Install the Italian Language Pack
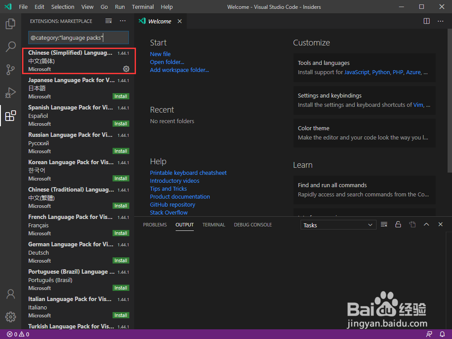The height and width of the screenshot is (339, 452). (121, 315)
